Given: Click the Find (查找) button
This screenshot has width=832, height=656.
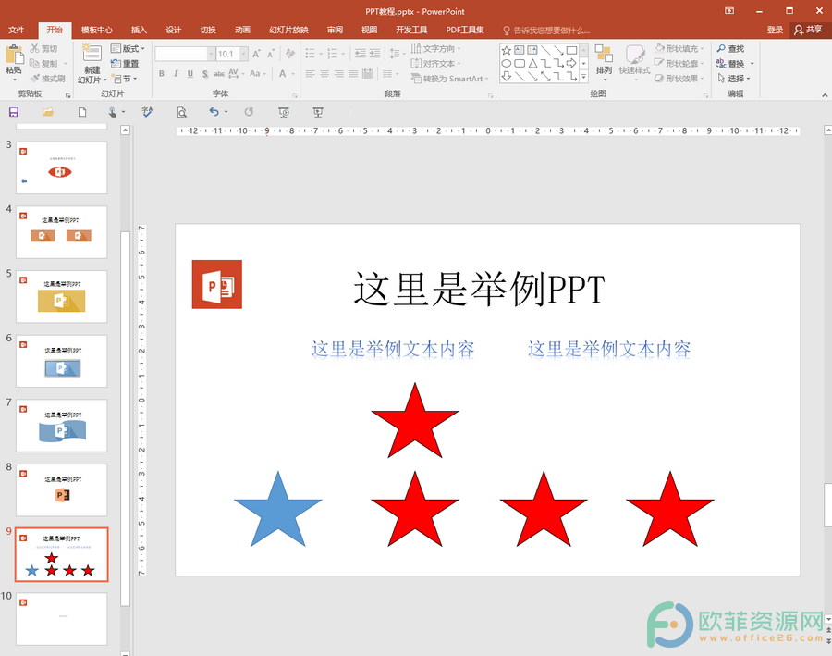Looking at the screenshot, I should 730,49.
